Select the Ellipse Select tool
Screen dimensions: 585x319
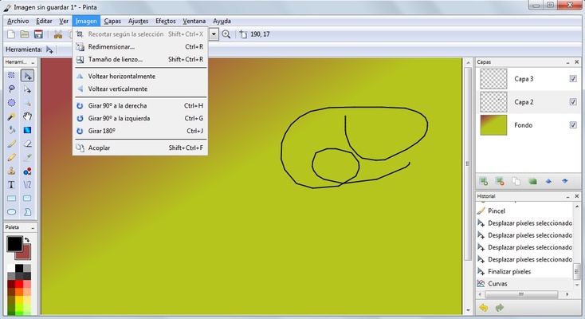(x=12, y=103)
